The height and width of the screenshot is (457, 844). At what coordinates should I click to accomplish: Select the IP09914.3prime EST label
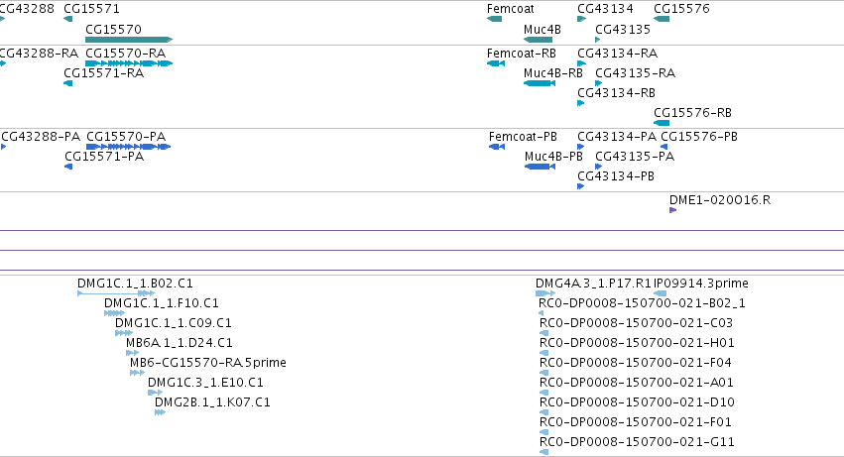point(701,284)
